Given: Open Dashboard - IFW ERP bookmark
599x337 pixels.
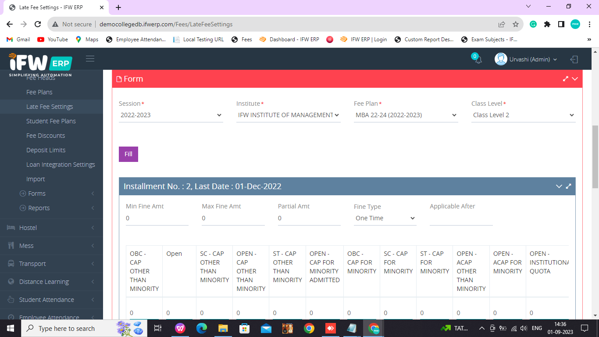Looking at the screenshot, I should point(289,39).
